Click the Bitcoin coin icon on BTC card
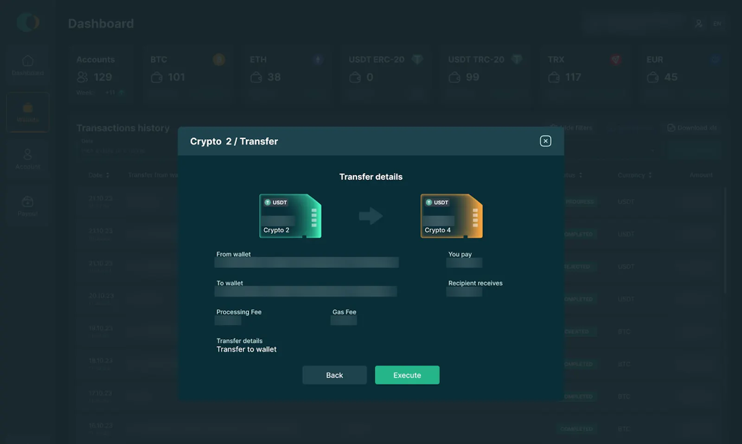 pyautogui.click(x=219, y=59)
